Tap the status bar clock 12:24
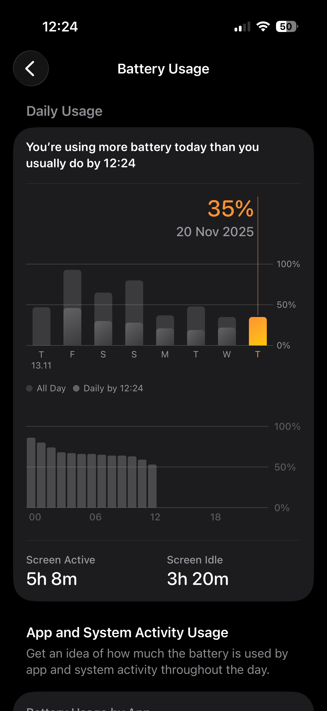 [60, 27]
